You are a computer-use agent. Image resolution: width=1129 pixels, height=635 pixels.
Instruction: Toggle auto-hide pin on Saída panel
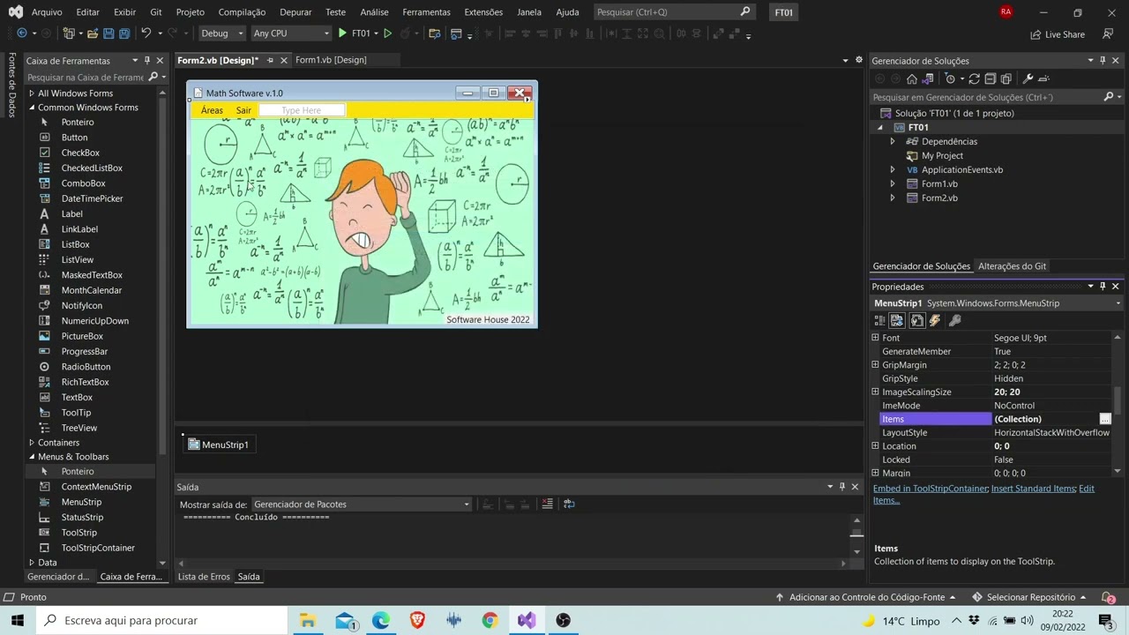point(842,487)
